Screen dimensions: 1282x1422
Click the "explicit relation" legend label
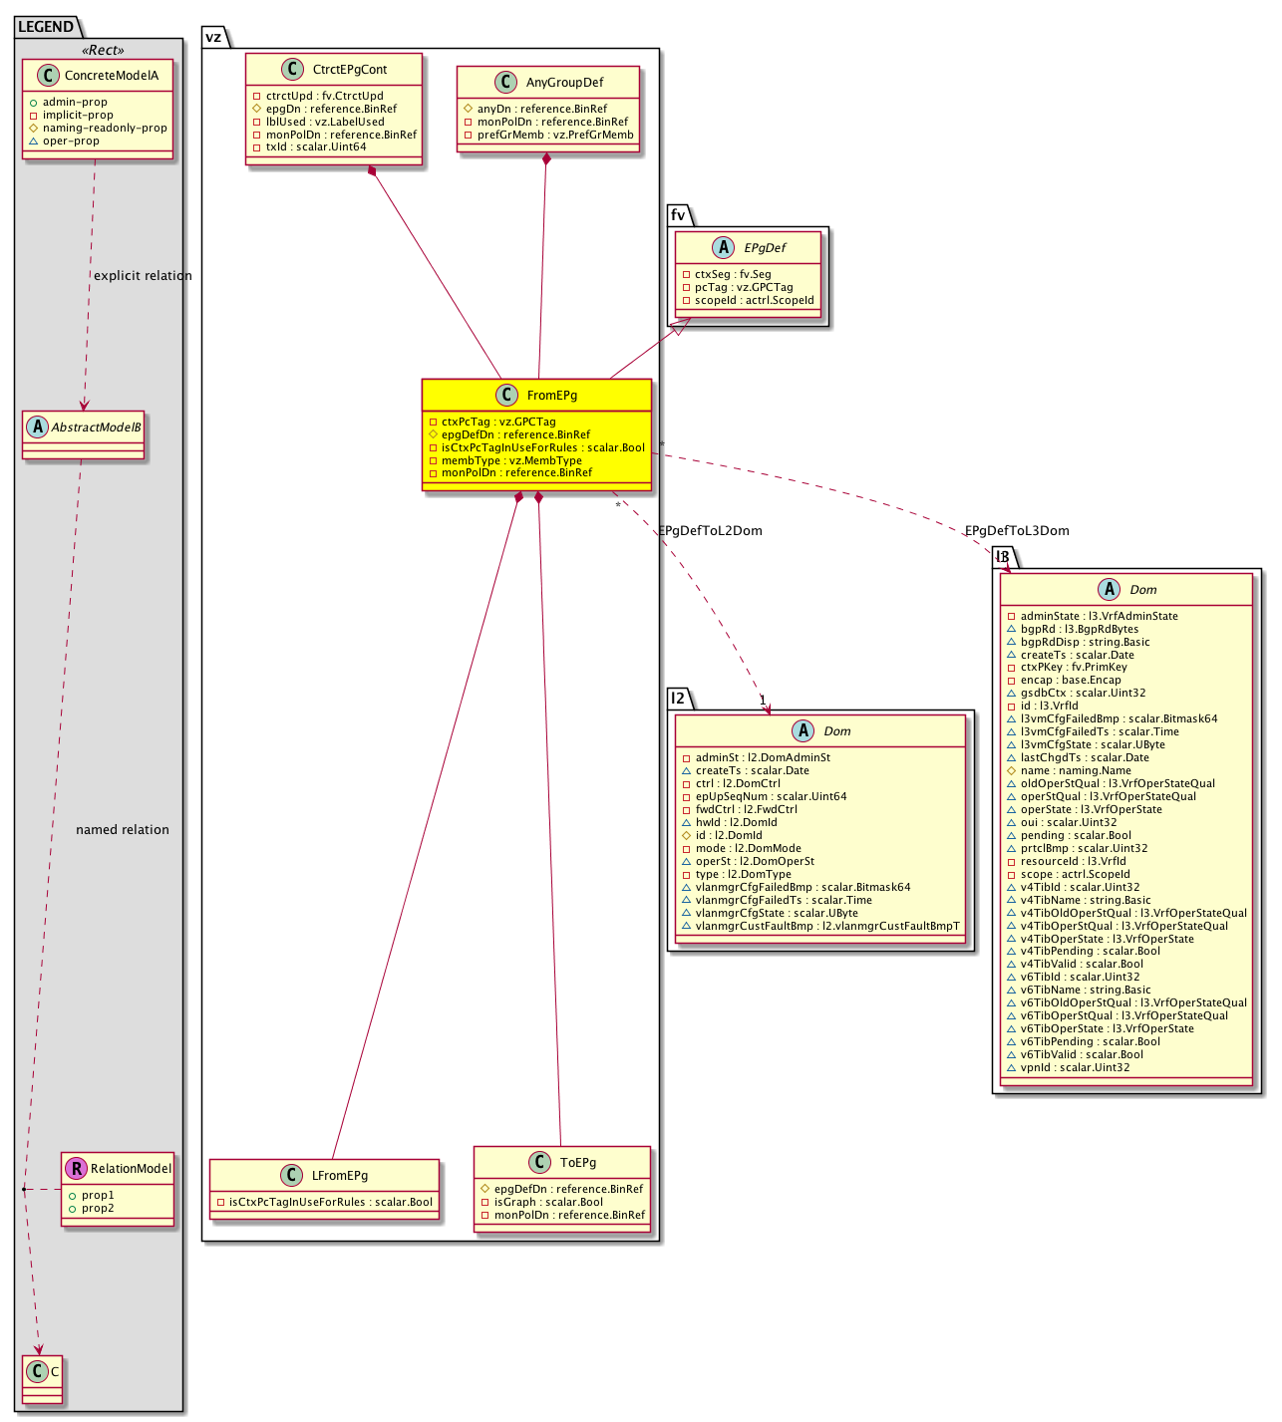pos(143,275)
